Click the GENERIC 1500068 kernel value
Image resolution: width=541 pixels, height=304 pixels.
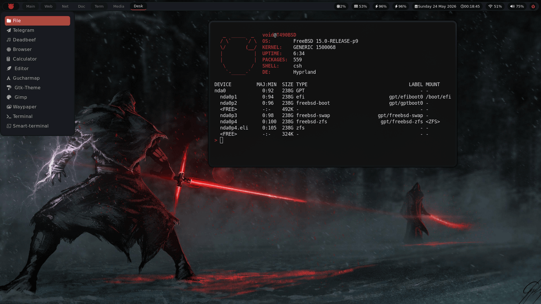click(314, 47)
